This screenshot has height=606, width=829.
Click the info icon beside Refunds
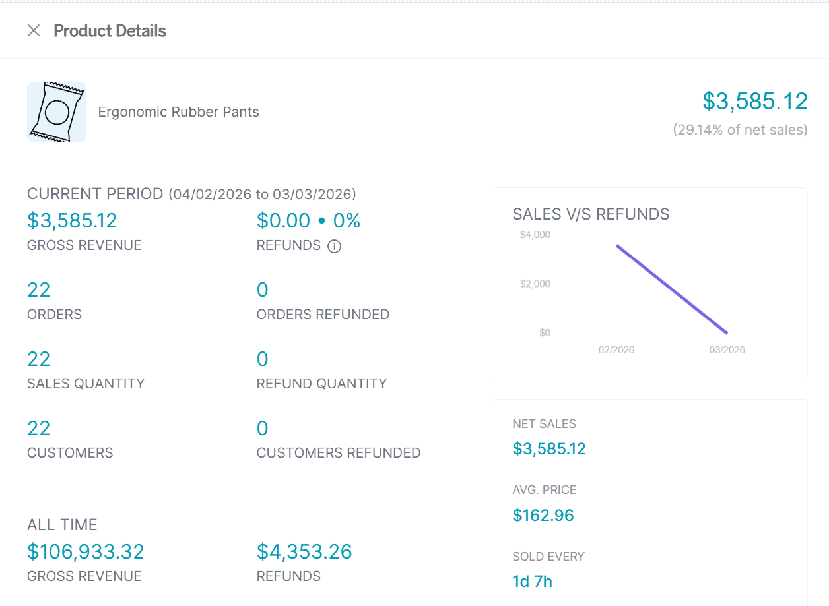coord(335,247)
